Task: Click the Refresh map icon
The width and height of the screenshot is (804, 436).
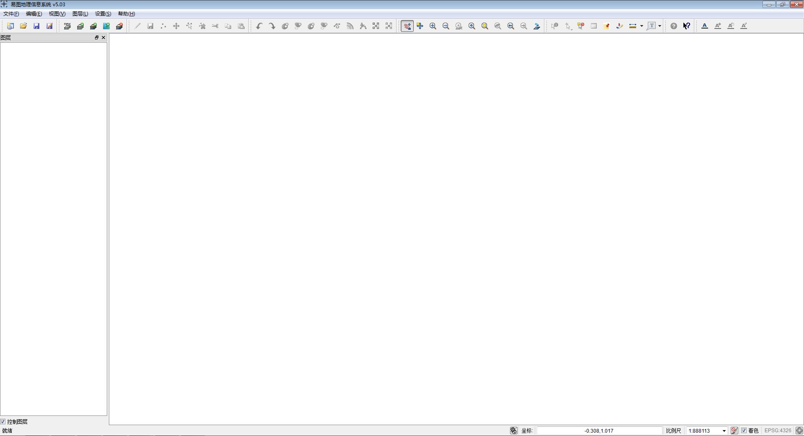Action: 537,26
